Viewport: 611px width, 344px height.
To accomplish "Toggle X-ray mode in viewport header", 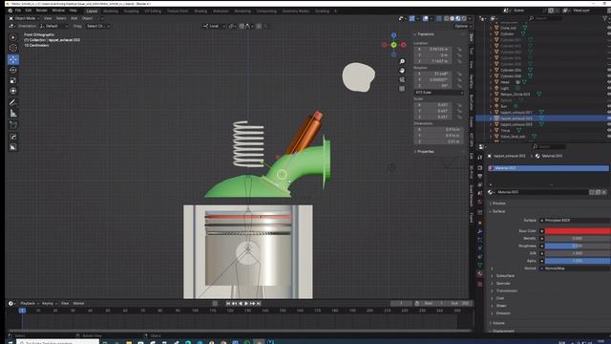I will [x=439, y=18].
